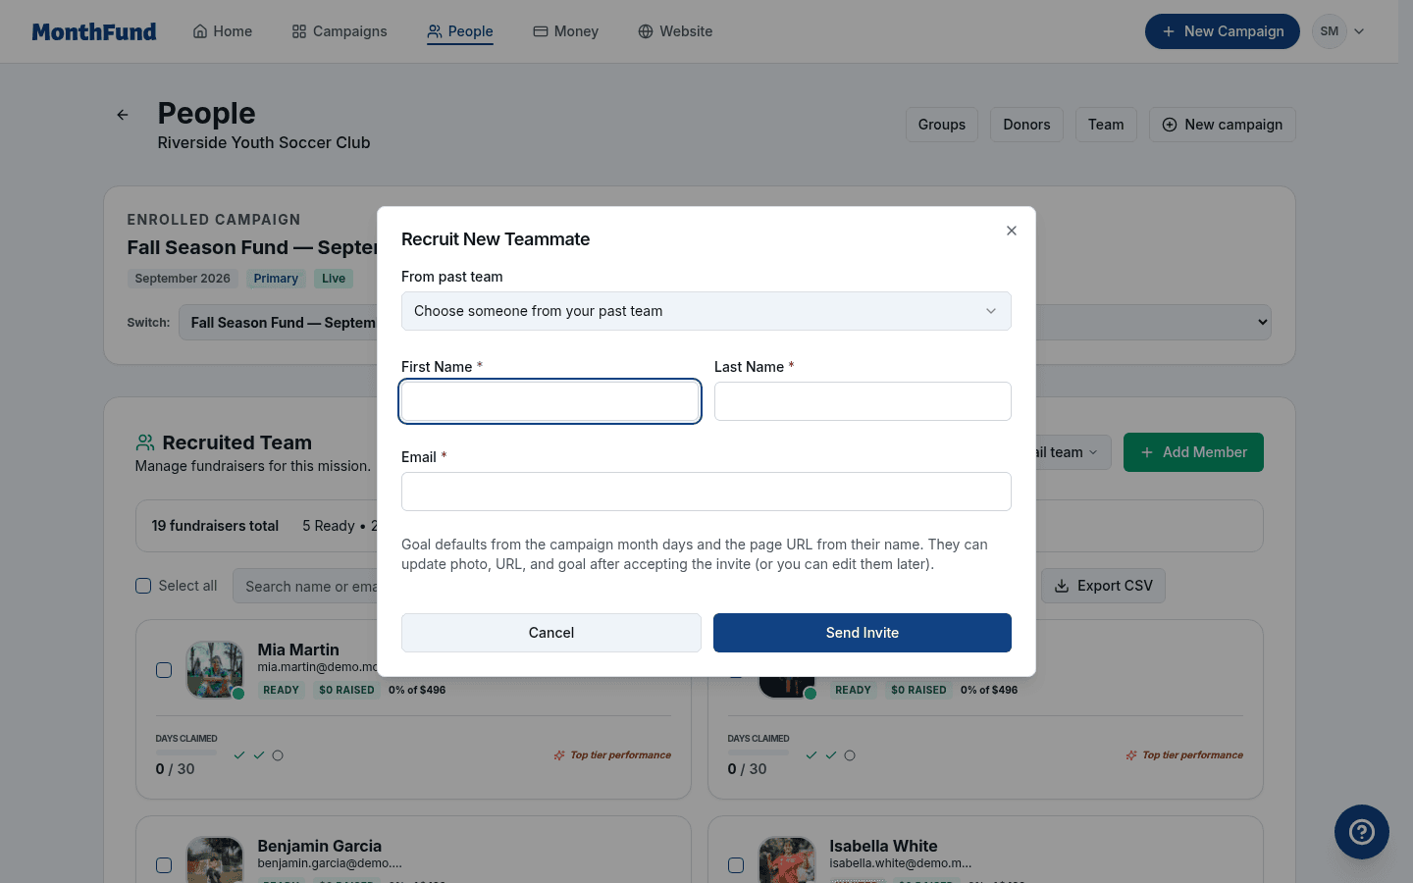Go back with the arrow next to People
The image size is (1413, 883).
pos(123,115)
